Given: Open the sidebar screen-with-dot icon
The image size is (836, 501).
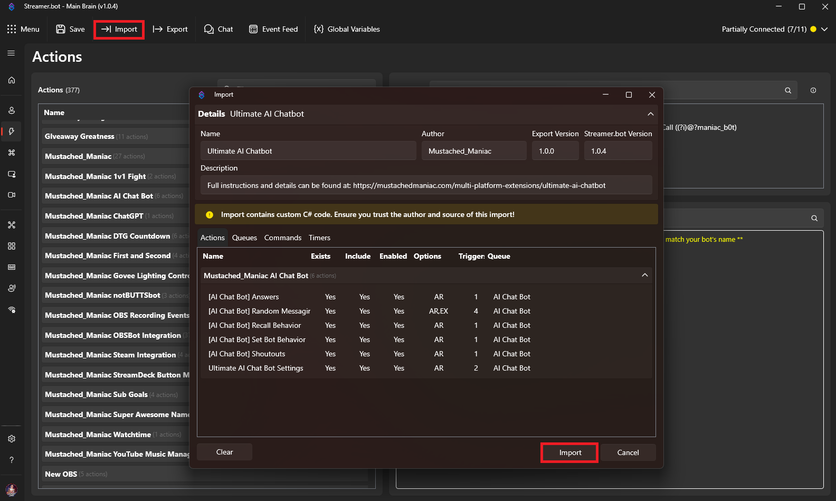Looking at the screenshot, I should (x=12, y=174).
